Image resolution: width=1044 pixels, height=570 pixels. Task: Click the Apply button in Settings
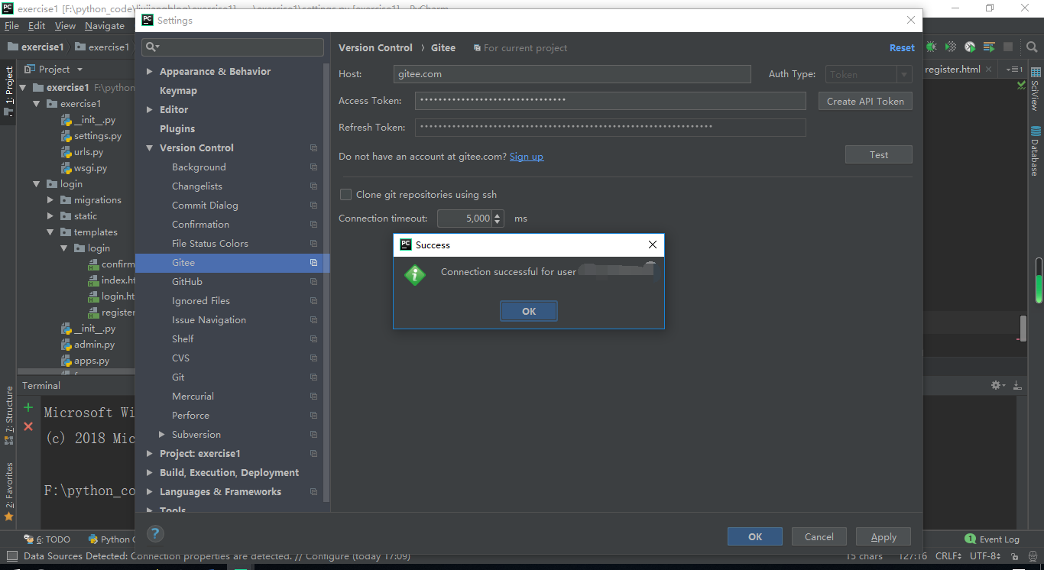pyautogui.click(x=884, y=537)
